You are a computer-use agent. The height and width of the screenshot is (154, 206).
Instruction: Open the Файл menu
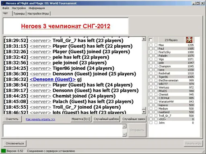coord(6,8)
